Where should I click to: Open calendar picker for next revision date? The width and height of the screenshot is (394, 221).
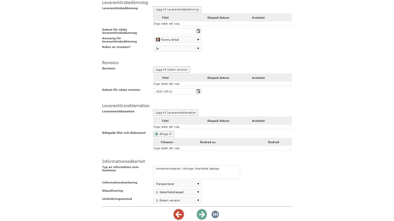click(x=198, y=91)
